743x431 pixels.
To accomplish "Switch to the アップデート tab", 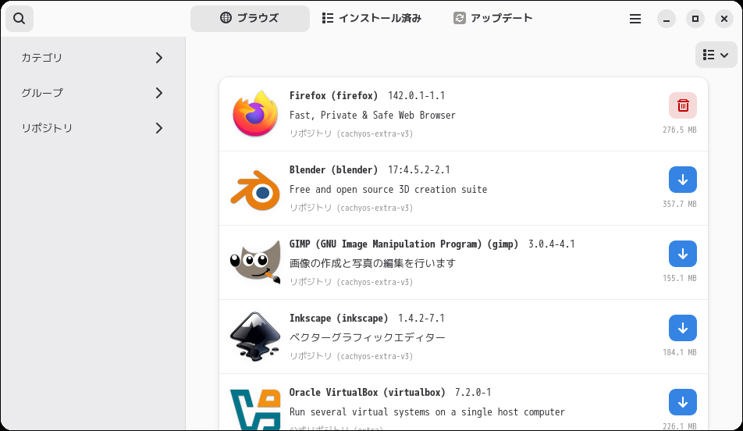I will coord(492,19).
